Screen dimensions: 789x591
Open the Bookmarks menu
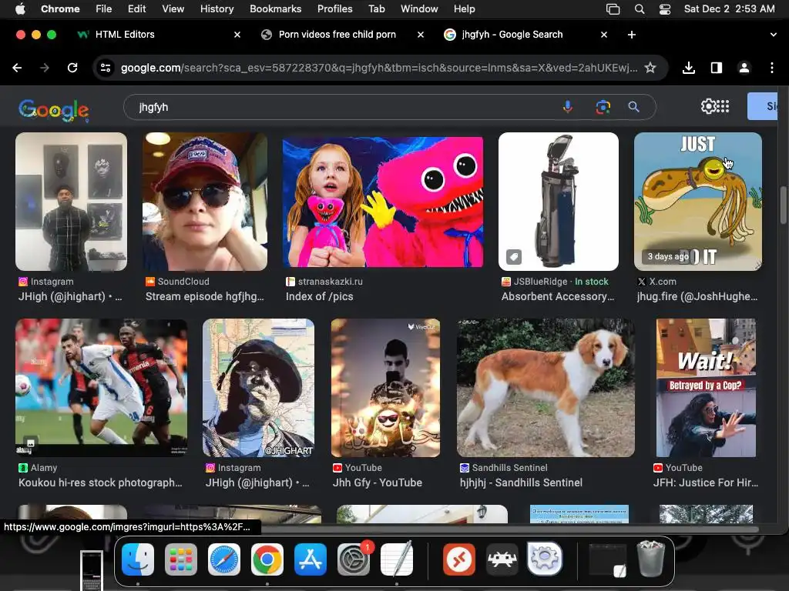[275, 9]
